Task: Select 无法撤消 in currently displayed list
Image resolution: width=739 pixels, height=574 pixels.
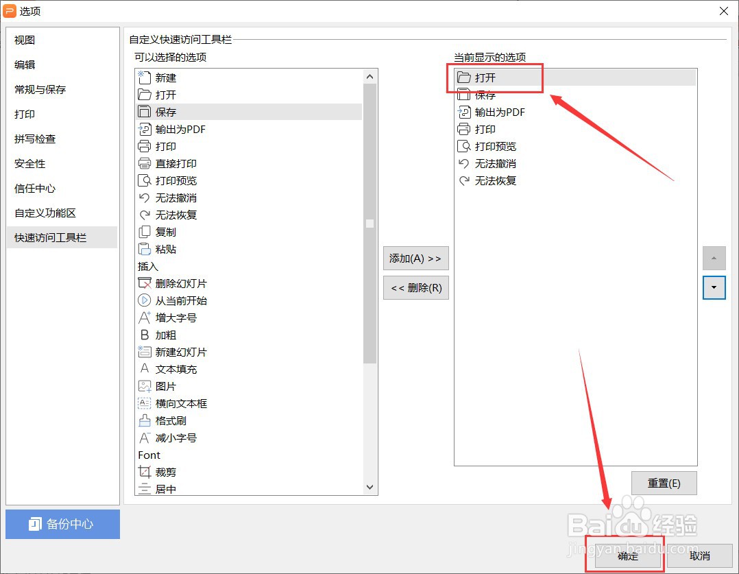Action: (575, 163)
